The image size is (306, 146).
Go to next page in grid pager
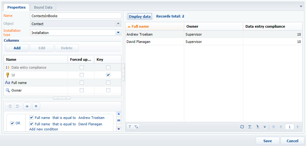point(298,127)
